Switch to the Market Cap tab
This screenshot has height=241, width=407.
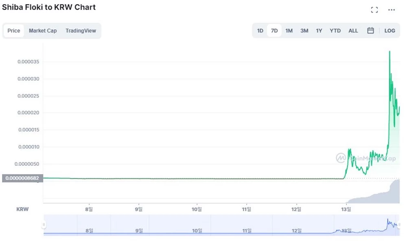pyautogui.click(x=43, y=31)
